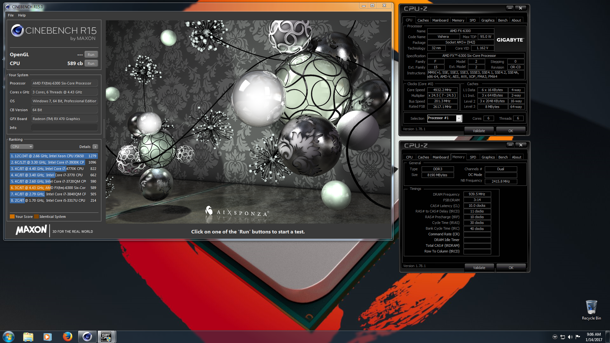Click the system clock showing 9:06 AM

pos(593,337)
